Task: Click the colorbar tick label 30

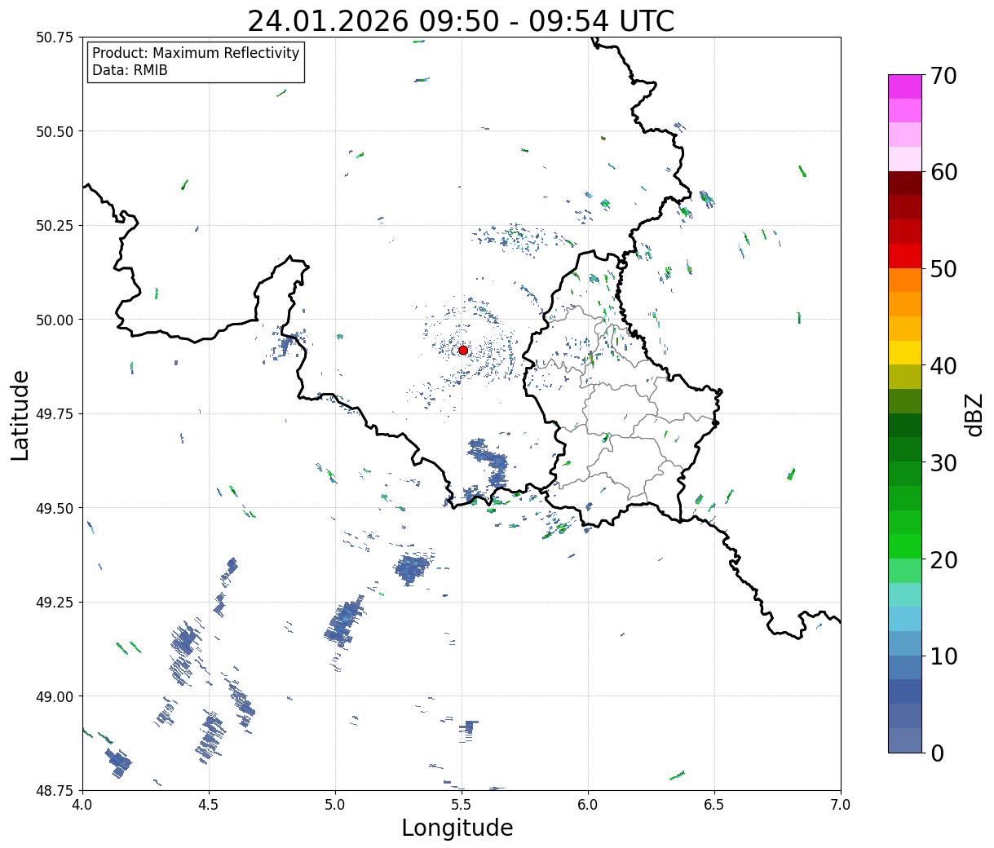Action: [x=943, y=462]
